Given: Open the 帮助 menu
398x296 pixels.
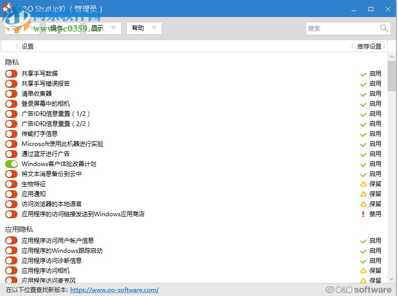Looking at the screenshot, I should coord(144,28).
